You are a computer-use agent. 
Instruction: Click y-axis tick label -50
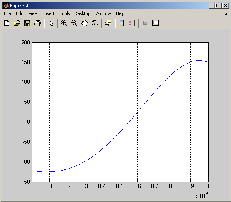[26, 142]
